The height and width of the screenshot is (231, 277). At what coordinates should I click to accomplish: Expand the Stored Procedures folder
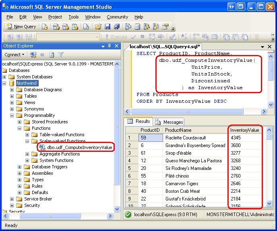tap(20, 122)
